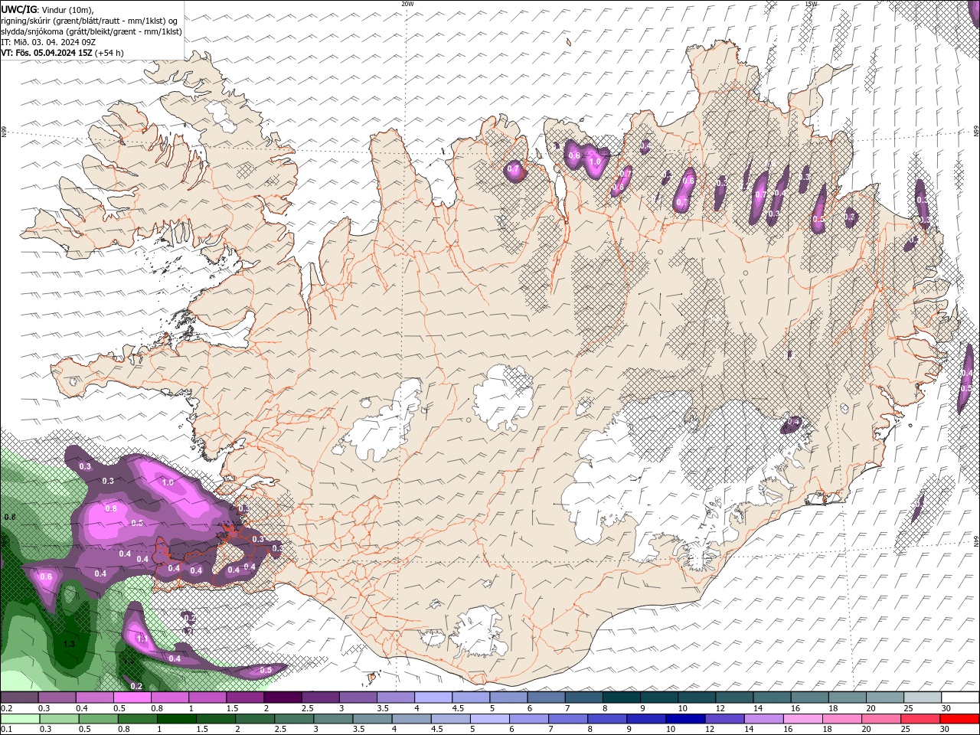
Task: Pick the snow legend swatch between 4 and 4.5
Action: [x=433, y=697]
